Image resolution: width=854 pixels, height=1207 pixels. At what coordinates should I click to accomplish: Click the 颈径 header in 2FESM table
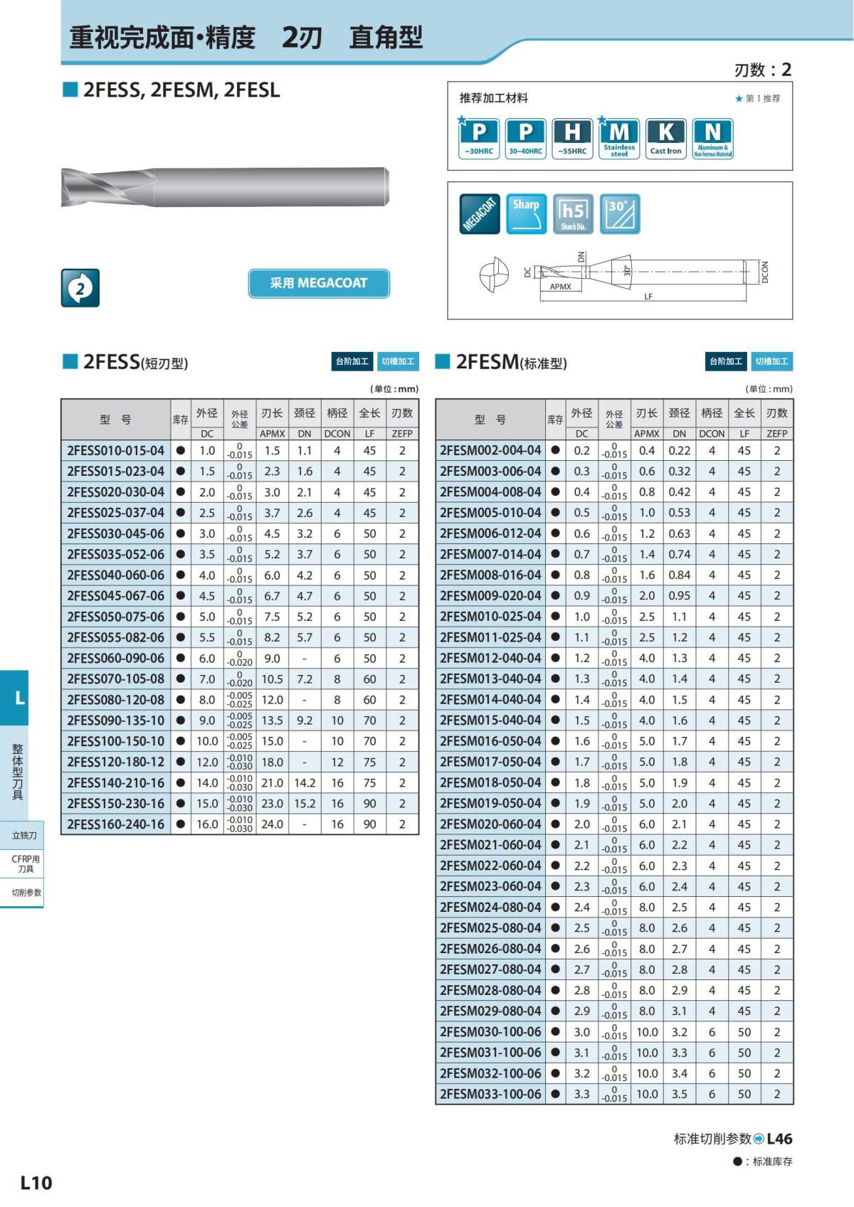click(680, 413)
